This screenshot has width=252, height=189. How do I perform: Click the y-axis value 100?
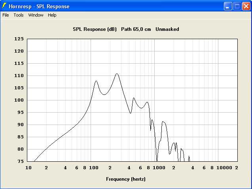click(19, 100)
